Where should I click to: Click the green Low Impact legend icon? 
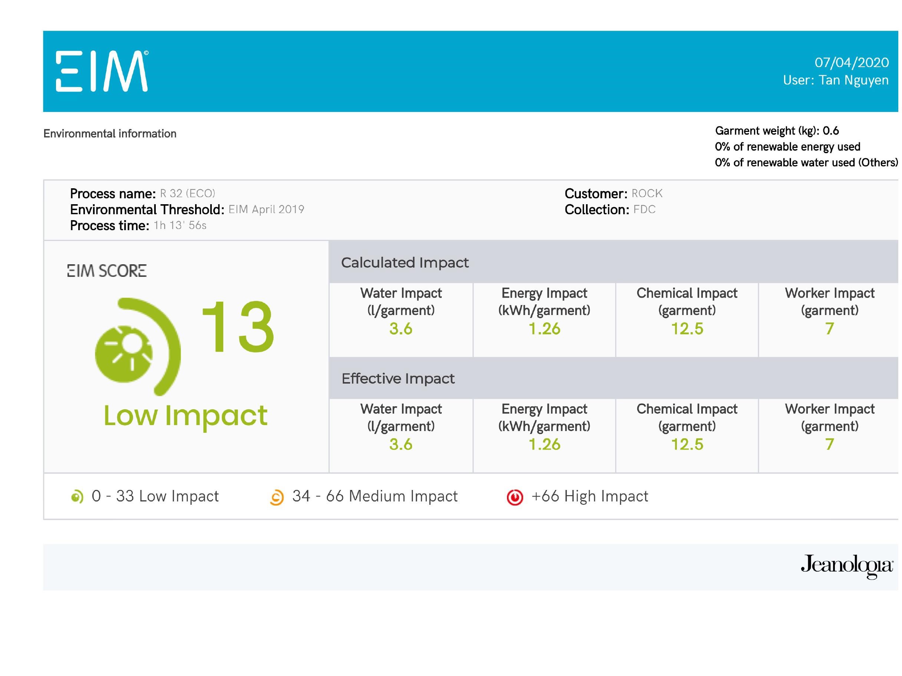click(77, 497)
